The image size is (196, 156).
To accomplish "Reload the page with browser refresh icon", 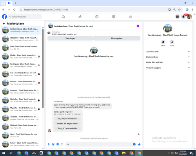I will pyautogui.click(x=15, y=10).
